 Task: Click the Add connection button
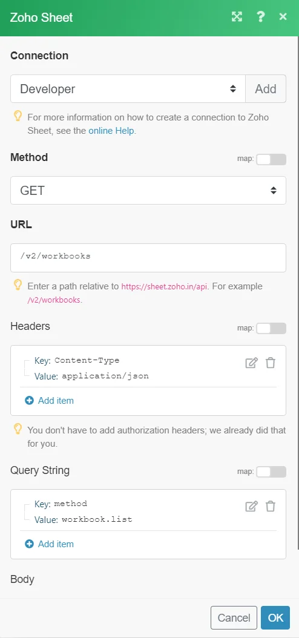click(x=266, y=89)
